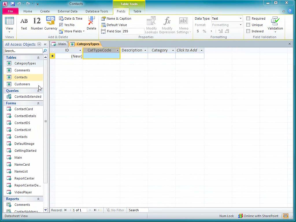Open the Validation menu icon
The image size is (296, 222).
click(275, 25)
